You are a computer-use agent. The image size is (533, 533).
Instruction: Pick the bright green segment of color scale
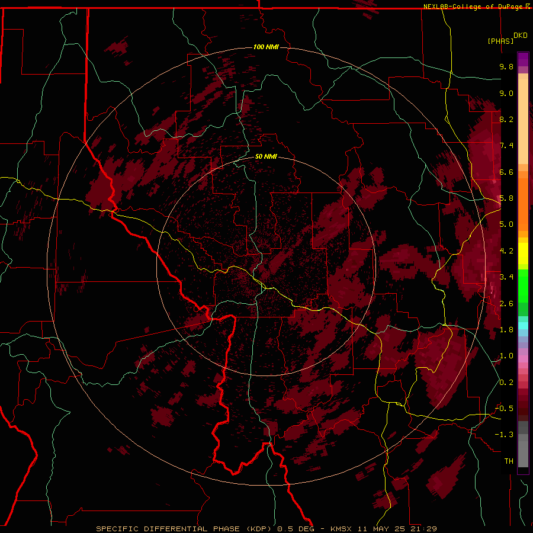[x=523, y=285]
